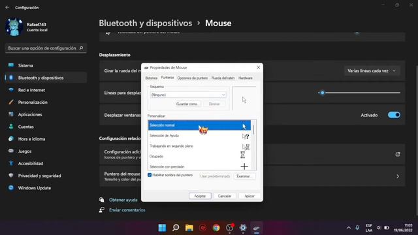Select Selección de Ayuda pointer entry

coord(199,136)
